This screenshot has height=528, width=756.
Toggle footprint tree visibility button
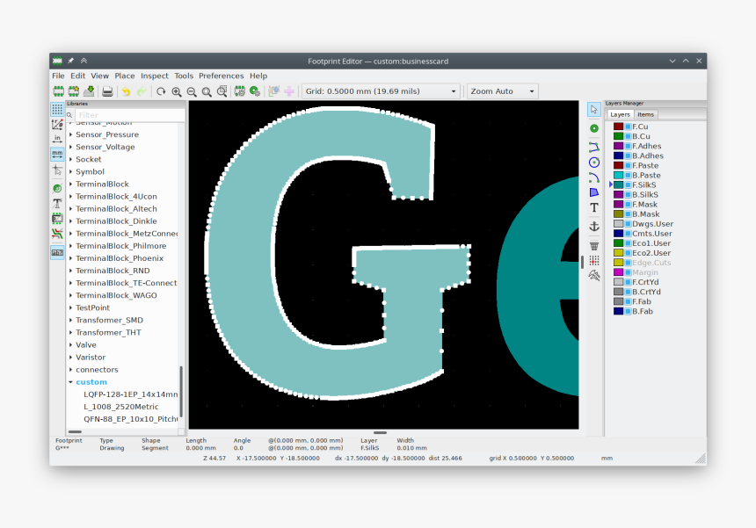[x=57, y=252]
